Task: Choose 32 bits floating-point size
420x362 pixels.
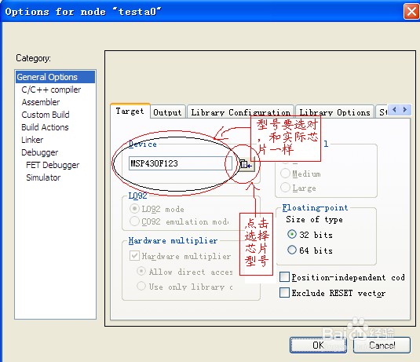Action: (292, 235)
